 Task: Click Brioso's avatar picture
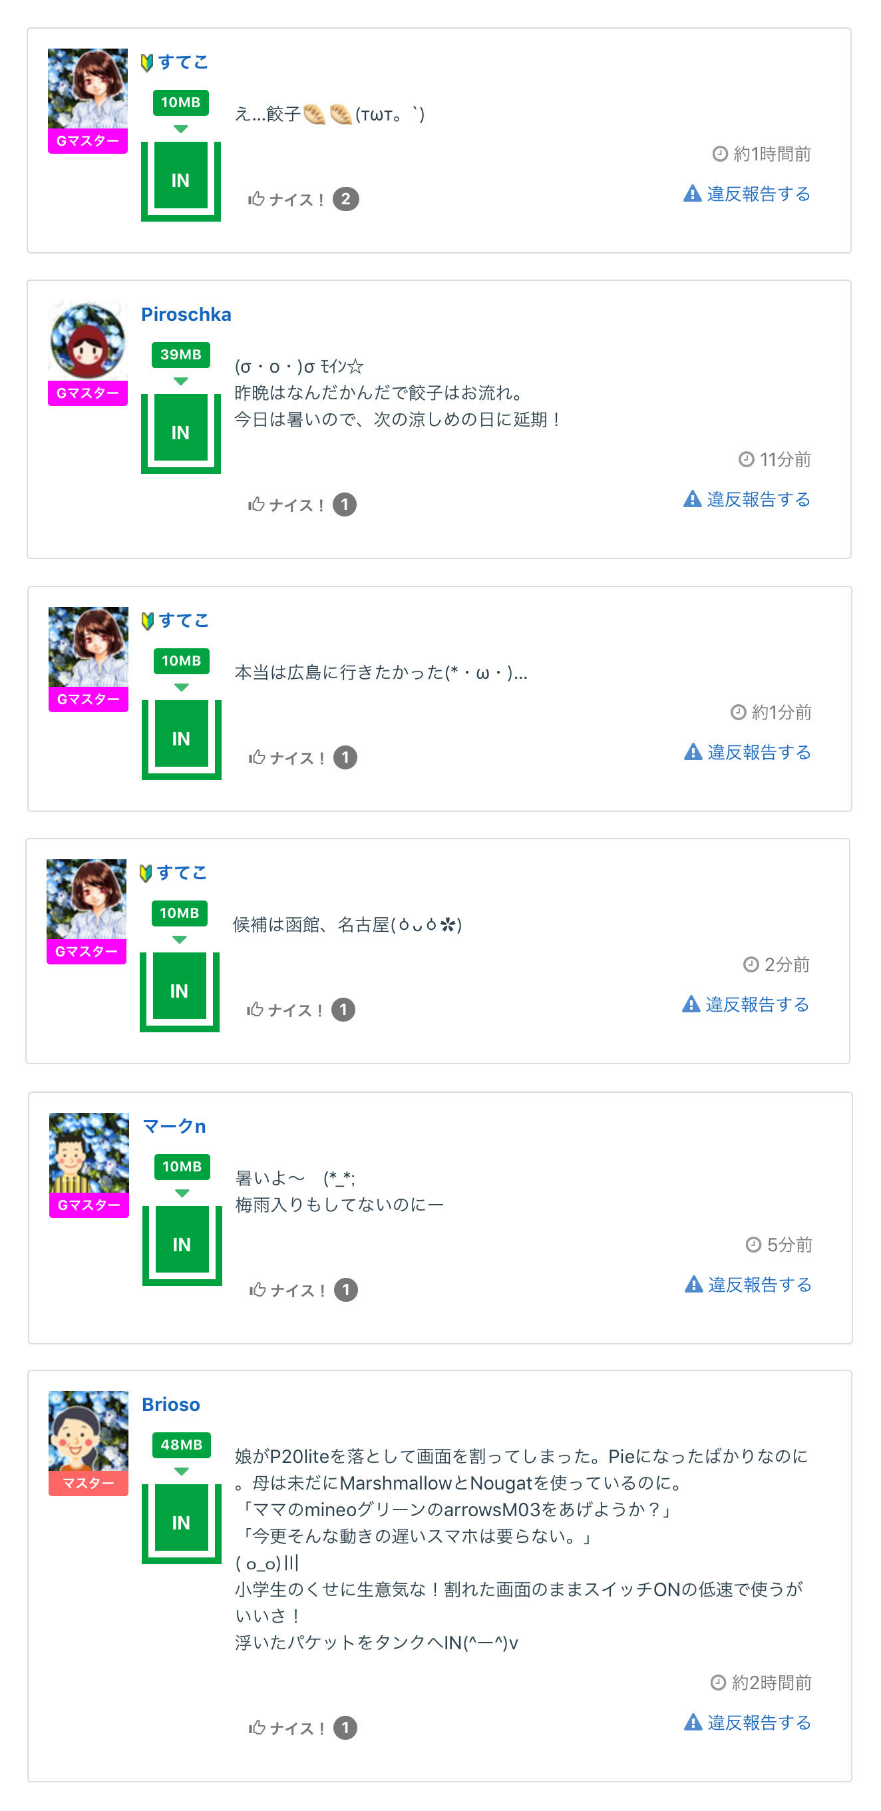tap(88, 1431)
